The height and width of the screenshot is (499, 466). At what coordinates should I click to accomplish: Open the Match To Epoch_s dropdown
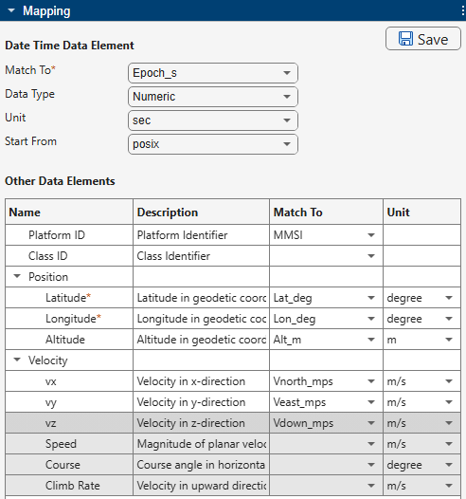tap(213, 73)
